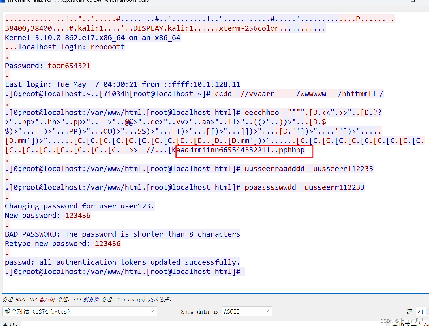Click 'Changing password for user user123.' line

(x=80, y=206)
